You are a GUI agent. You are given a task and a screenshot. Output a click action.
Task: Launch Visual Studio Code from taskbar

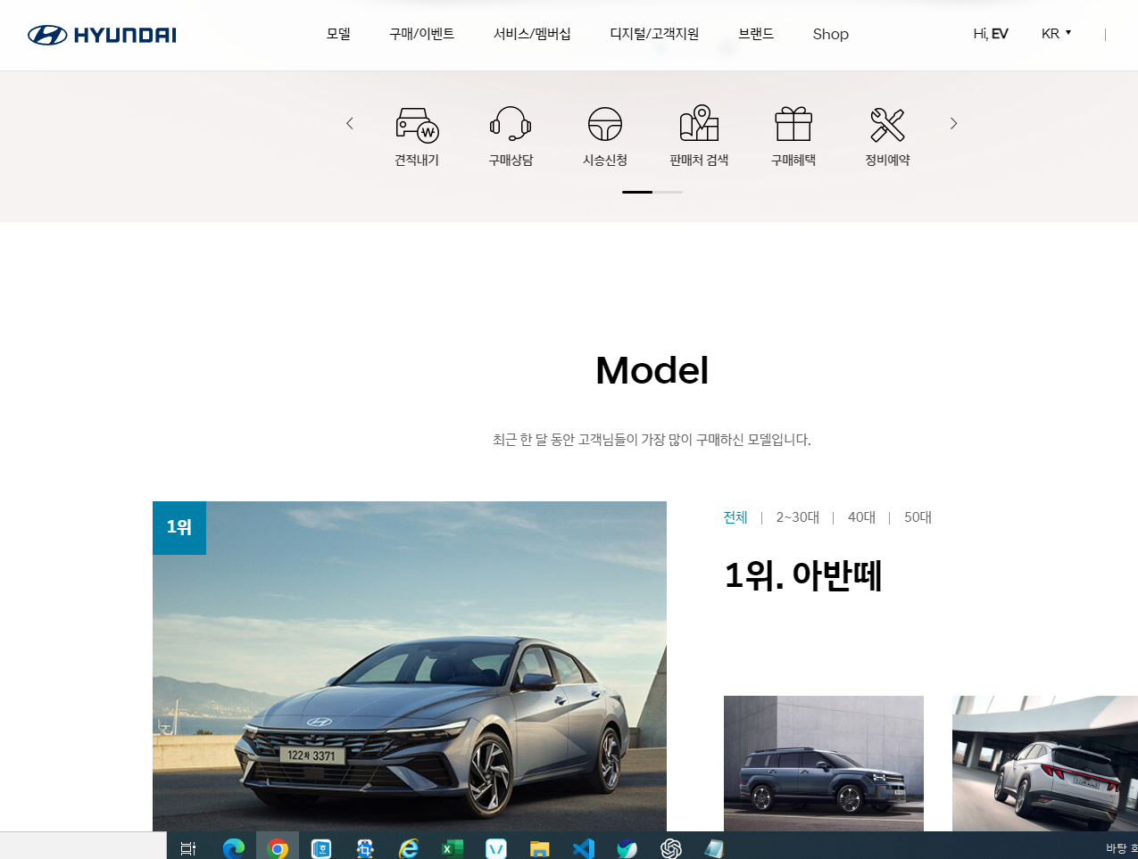[x=584, y=848]
